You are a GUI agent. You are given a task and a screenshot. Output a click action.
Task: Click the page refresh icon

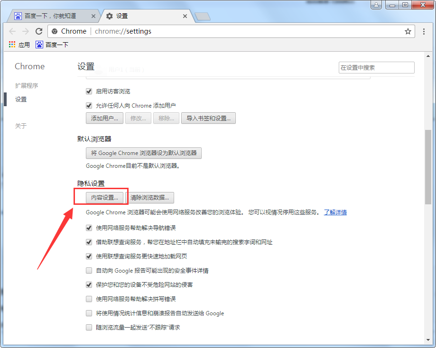39,31
